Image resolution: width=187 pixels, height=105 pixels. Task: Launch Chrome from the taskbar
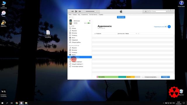pyautogui.click(x=17, y=103)
